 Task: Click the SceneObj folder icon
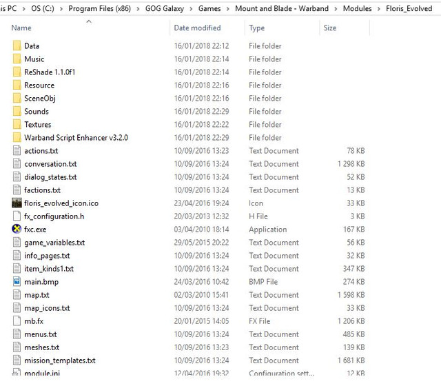[x=17, y=98]
